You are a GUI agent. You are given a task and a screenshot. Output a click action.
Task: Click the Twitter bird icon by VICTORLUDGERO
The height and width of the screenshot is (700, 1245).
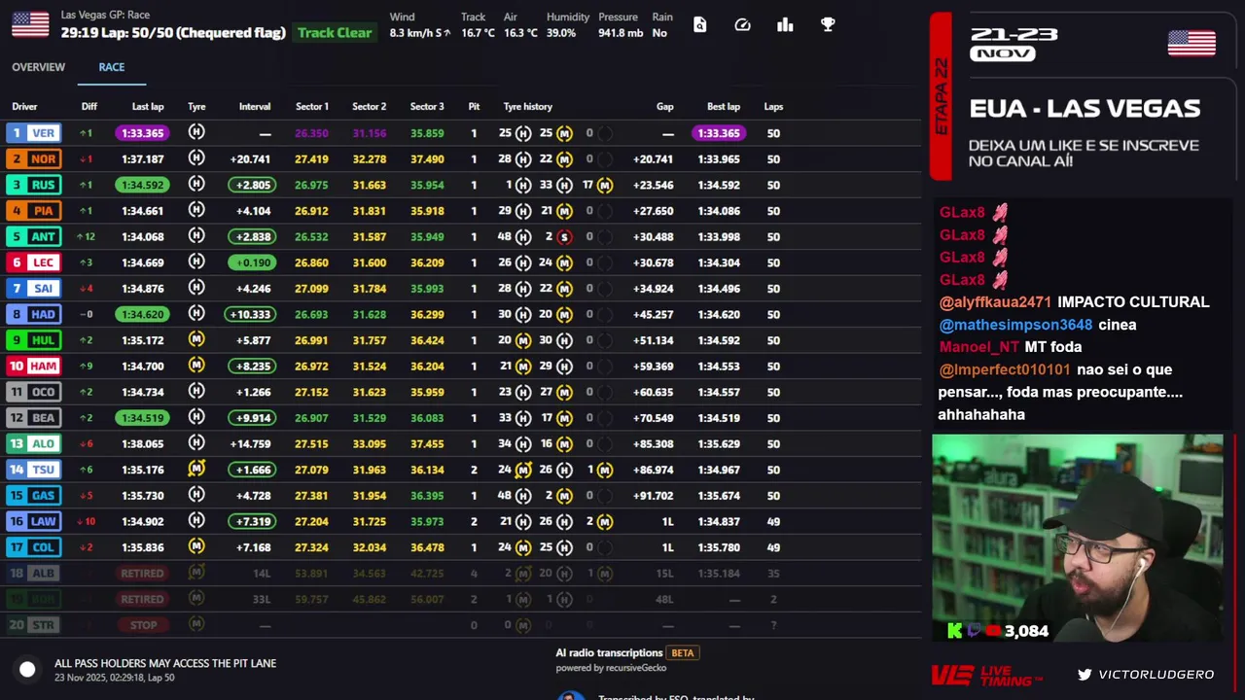pyautogui.click(x=1085, y=674)
